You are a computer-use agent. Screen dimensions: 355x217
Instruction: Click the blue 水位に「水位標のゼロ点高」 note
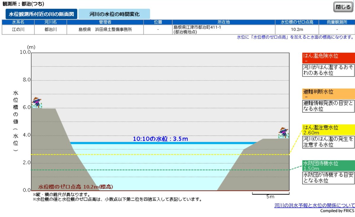tap(295, 37)
